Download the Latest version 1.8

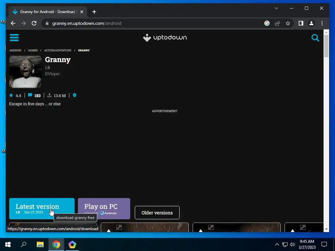tap(42, 209)
